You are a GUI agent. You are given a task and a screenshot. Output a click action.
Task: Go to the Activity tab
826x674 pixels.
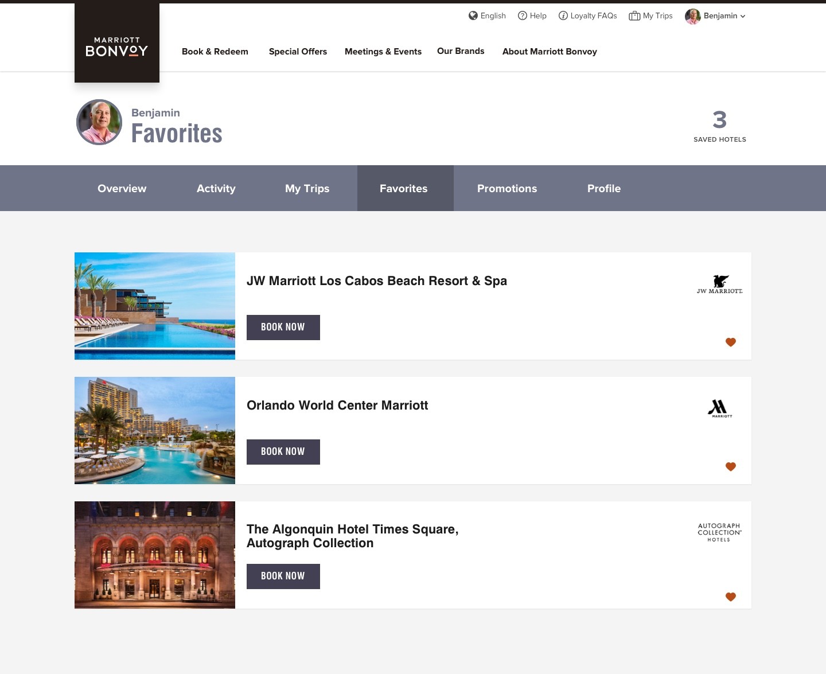click(x=216, y=189)
